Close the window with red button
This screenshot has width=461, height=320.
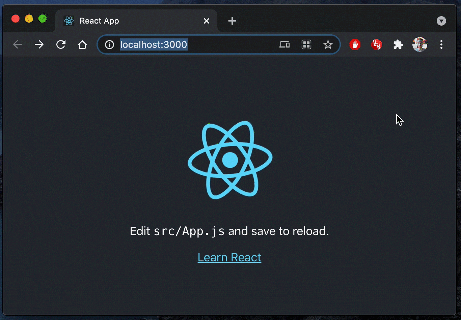(x=16, y=19)
